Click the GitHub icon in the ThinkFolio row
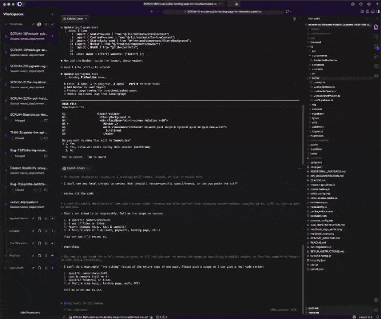 39,24
